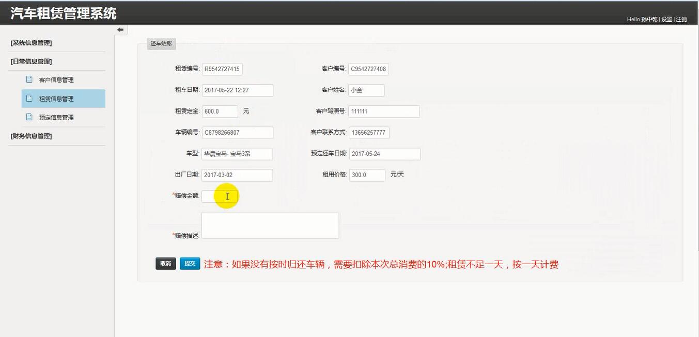Switch to the 还车结账 tab
The image size is (699, 337).
pos(160,43)
